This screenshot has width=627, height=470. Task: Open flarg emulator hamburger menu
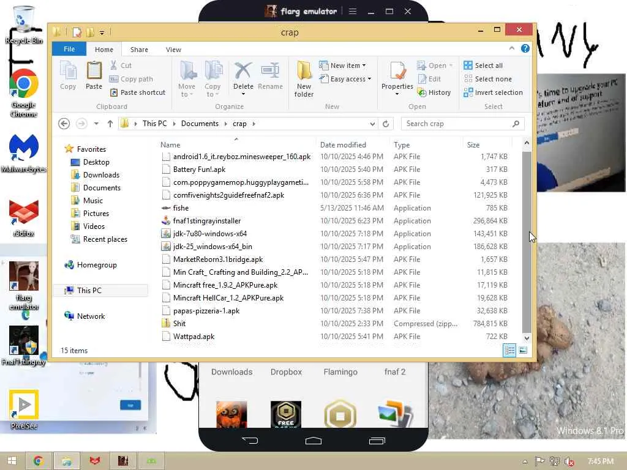point(352,11)
